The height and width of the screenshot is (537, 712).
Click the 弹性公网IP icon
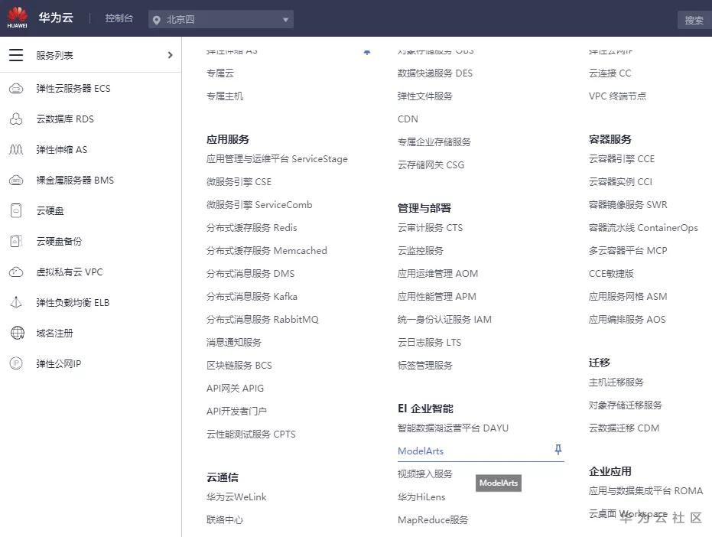[16, 363]
